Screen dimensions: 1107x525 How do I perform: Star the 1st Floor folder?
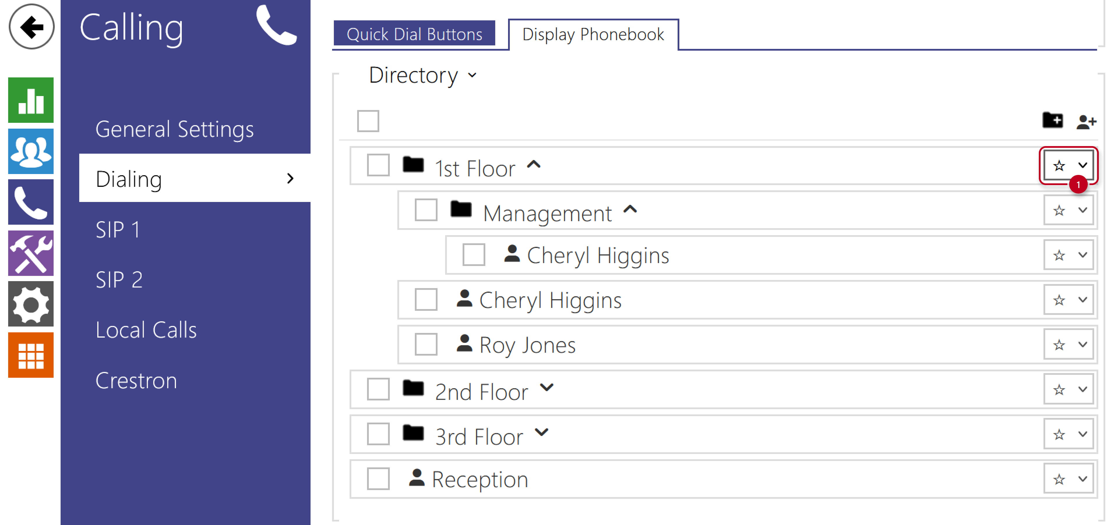tap(1059, 165)
